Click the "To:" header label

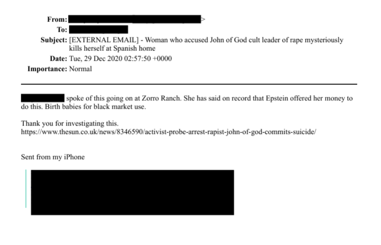click(x=62, y=30)
